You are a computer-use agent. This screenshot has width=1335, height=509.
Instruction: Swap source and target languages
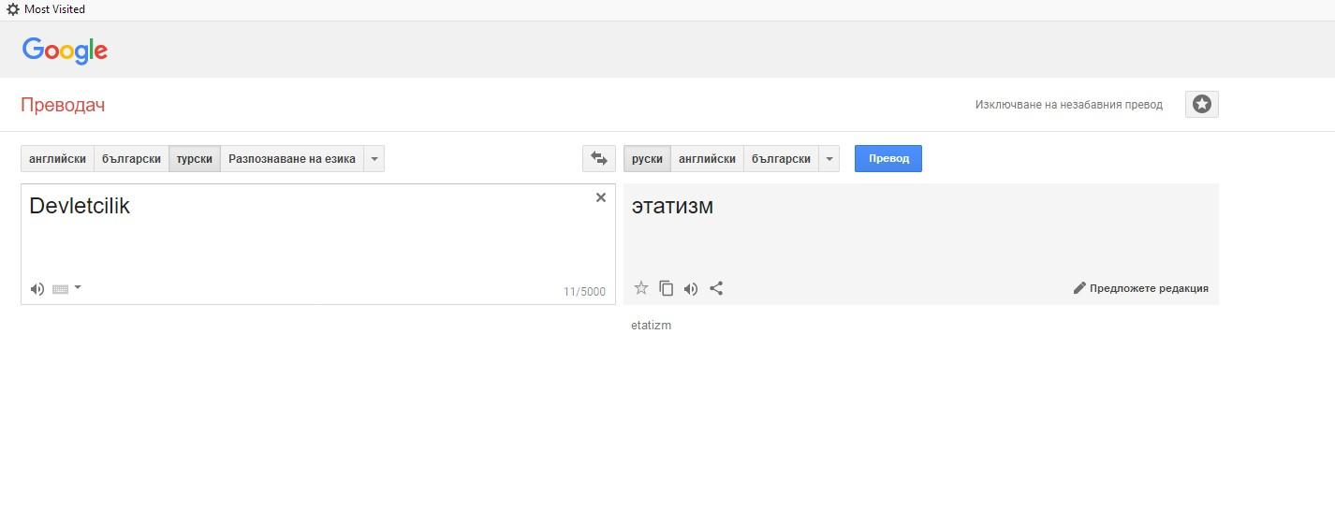tap(599, 159)
